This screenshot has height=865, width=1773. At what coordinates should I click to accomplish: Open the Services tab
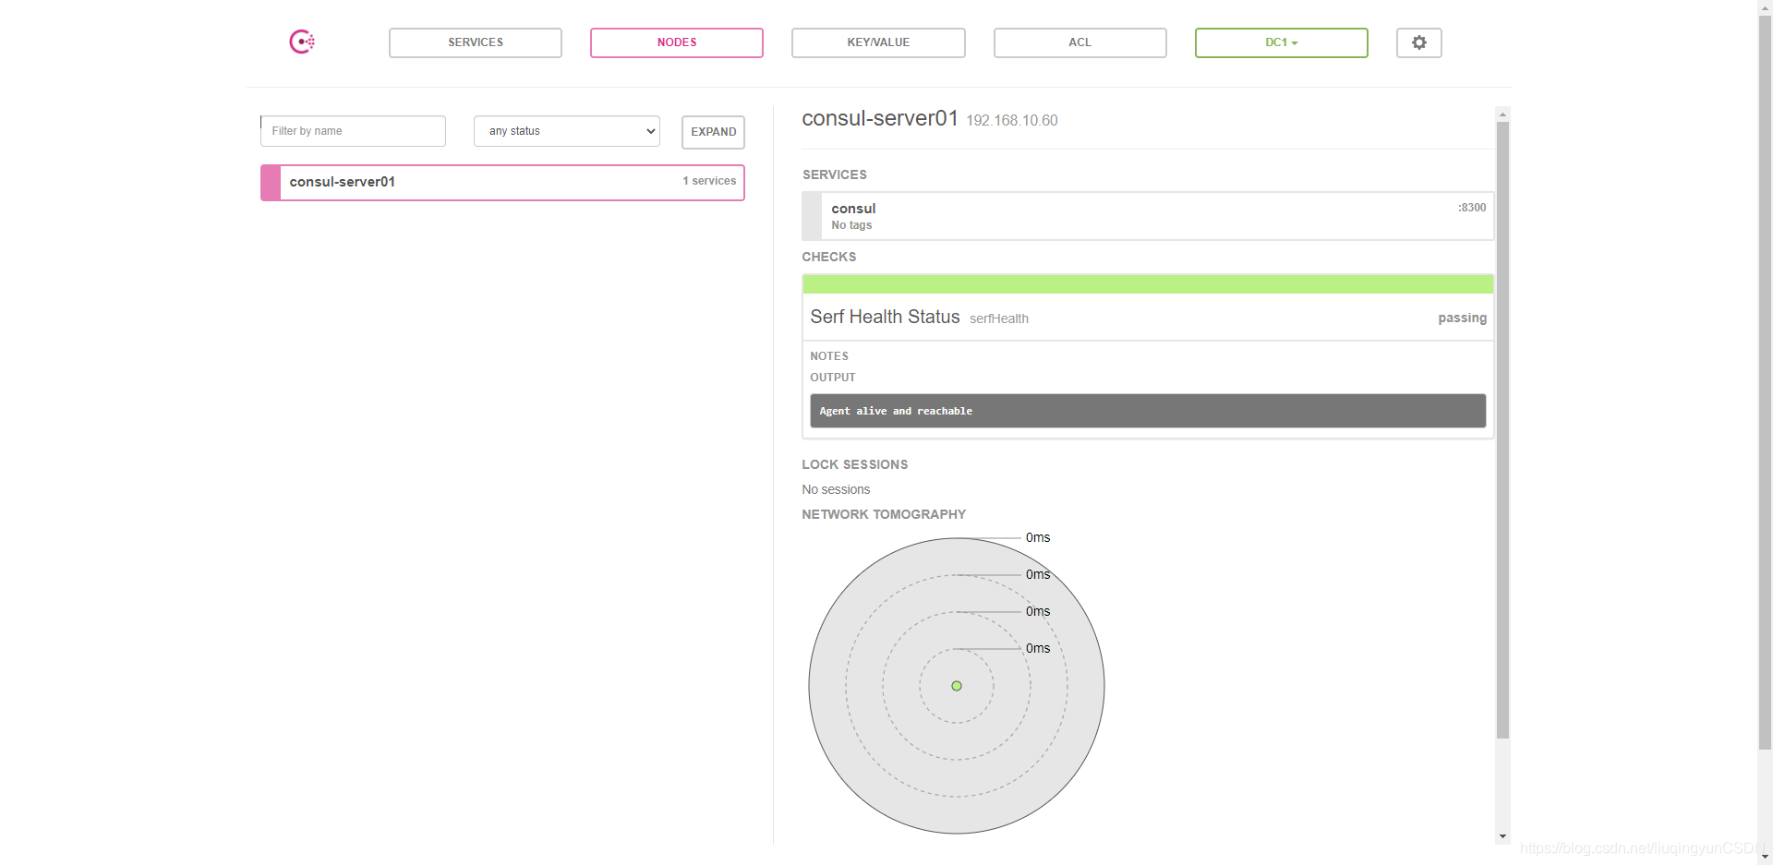coord(476,42)
